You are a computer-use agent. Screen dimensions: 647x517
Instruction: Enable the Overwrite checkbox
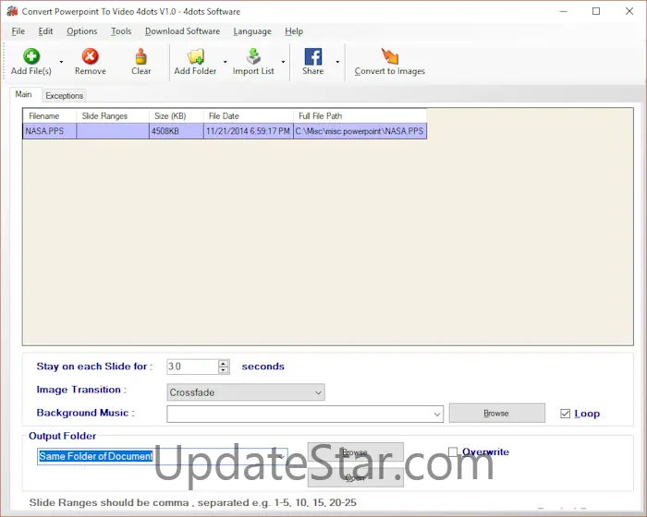coord(453,452)
